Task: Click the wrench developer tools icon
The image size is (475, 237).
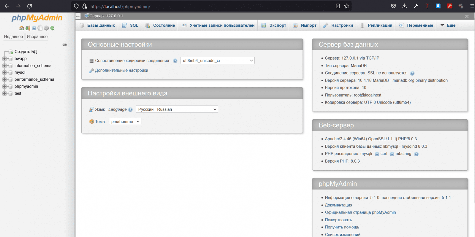Action: click(x=416, y=6)
